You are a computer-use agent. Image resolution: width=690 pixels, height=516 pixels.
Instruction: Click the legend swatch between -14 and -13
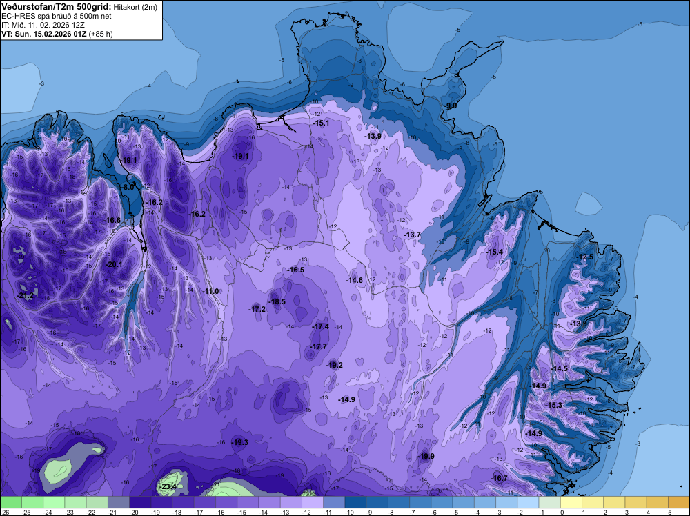tap(270, 503)
